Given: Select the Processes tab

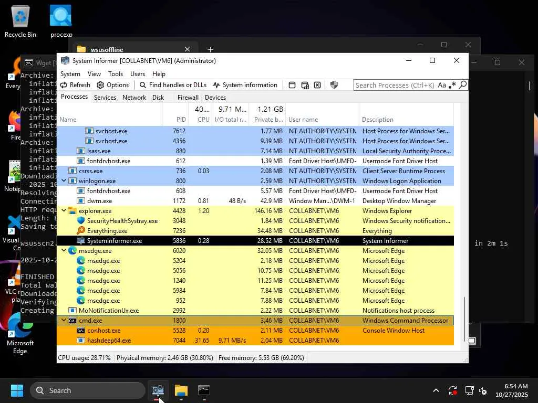Looking at the screenshot, I should [74, 97].
